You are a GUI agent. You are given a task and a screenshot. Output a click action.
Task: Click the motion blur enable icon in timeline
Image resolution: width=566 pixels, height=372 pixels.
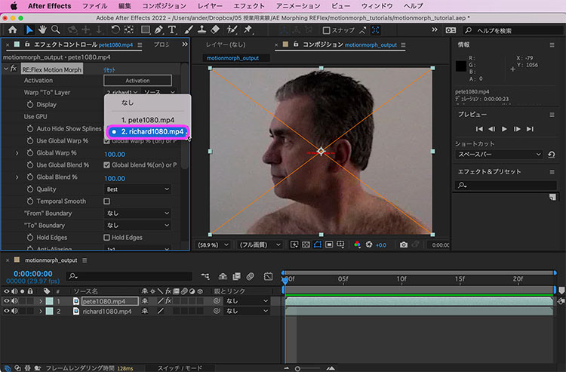pyautogui.click(x=250, y=276)
